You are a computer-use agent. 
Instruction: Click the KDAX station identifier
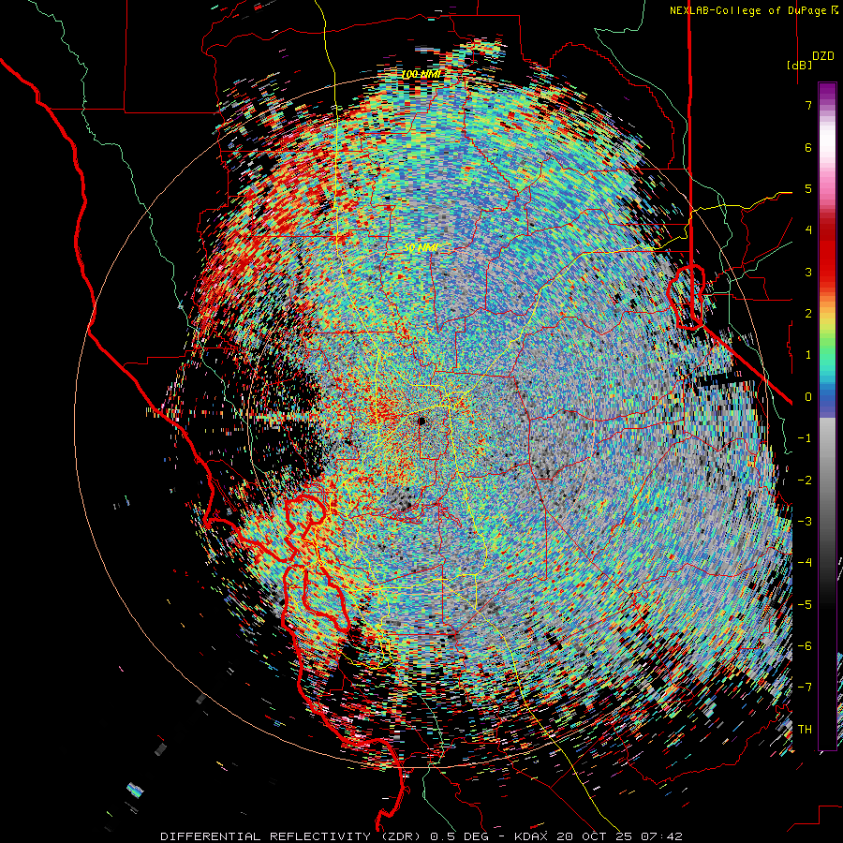point(531,836)
